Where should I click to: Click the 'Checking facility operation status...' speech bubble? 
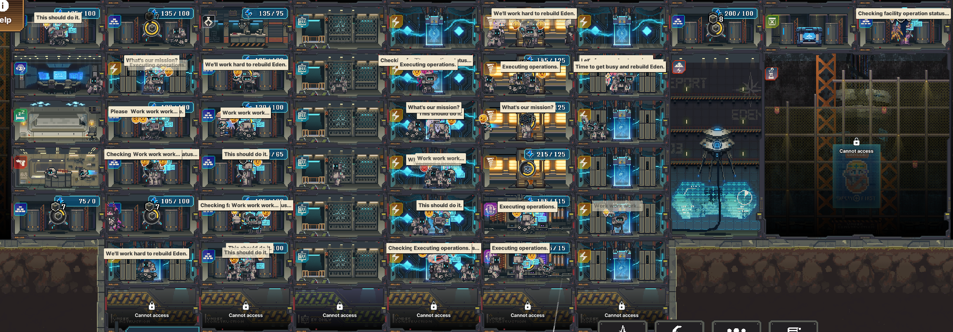[903, 14]
